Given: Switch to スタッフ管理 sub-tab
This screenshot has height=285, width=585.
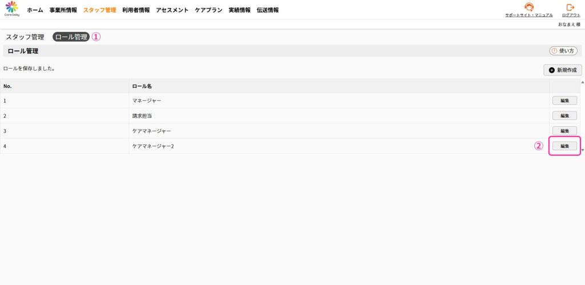Looking at the screenshot, I should coord(25,37).
